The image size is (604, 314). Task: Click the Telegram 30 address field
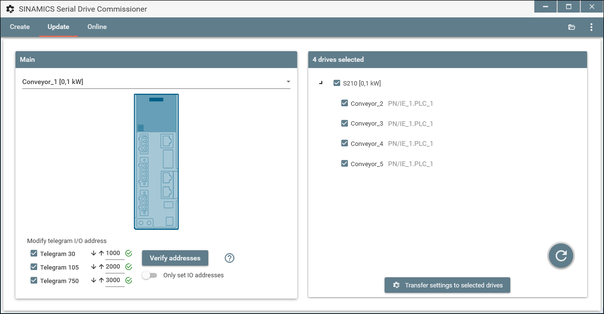click(115, 254)
